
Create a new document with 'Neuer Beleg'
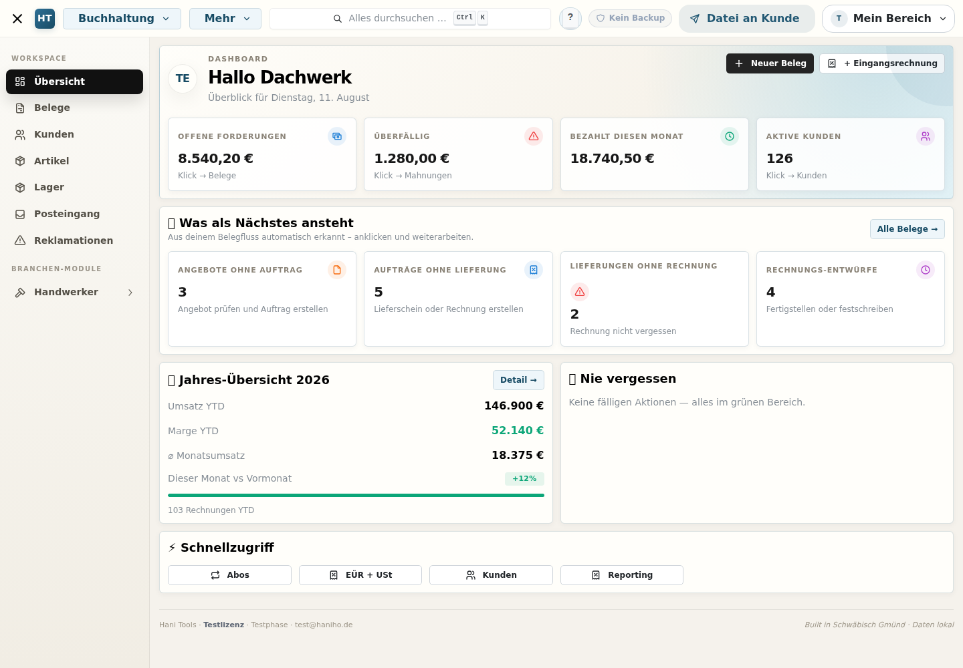click(770, 63)
